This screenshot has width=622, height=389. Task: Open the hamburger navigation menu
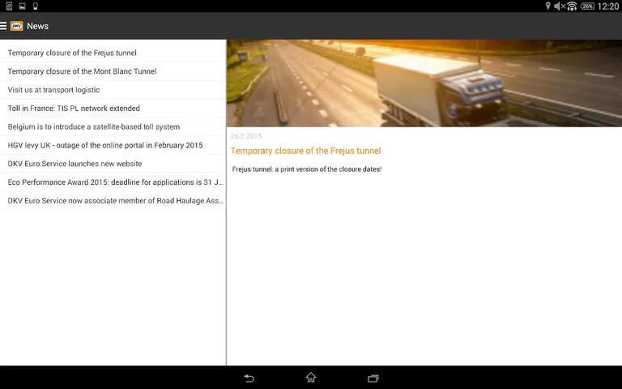[x=3, y=26]
